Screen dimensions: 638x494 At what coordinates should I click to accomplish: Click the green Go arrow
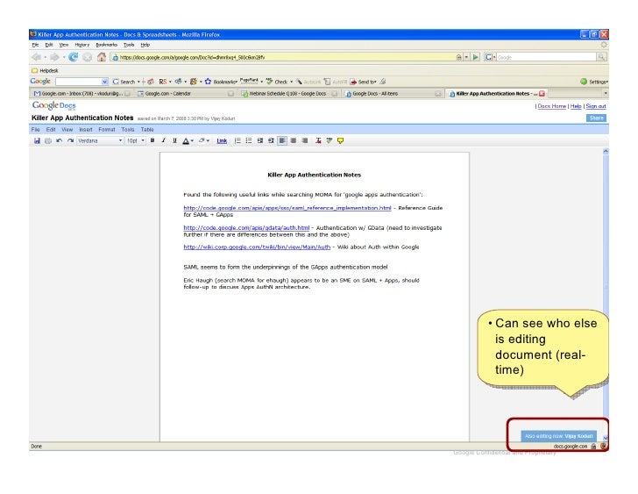(x=475, y=57)
